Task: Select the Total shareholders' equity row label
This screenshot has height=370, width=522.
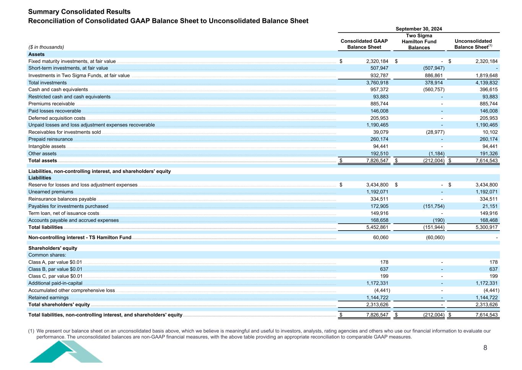Action: click(59, 305)
